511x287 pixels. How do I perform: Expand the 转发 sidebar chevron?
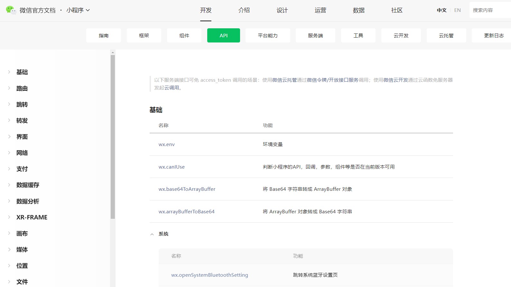(x=9, y=120)
